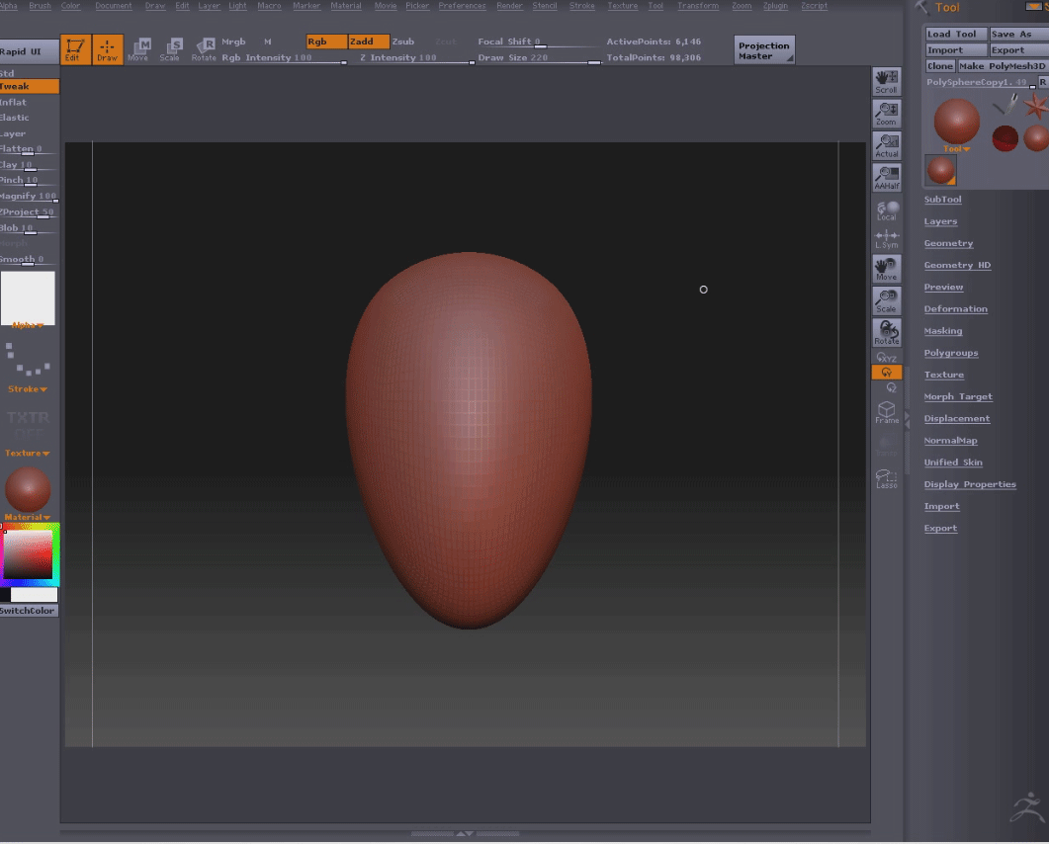Click the Draw Size slider
This screenshot has width=1049, height=844.
click(539, 58)
